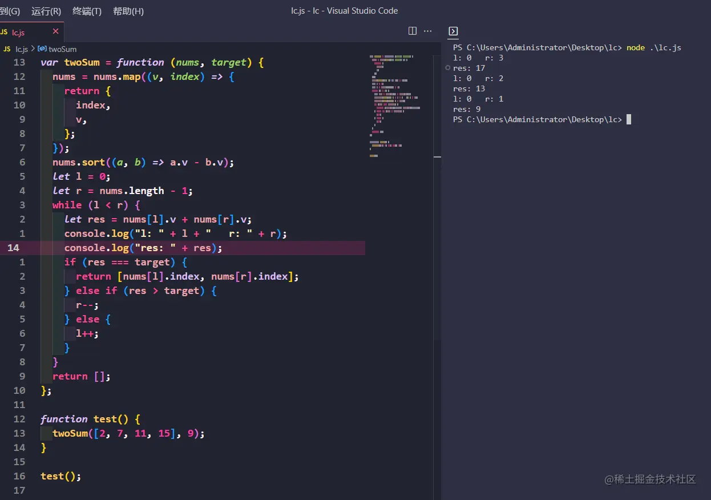Select lc.js in the breadcrumb

[x=22, y=49]
